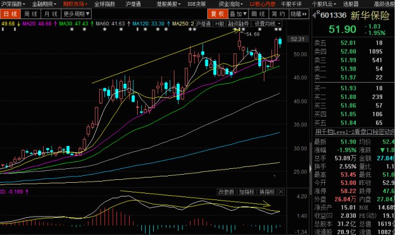
Task: Open the 资金流向 menu
Action: tap(221, 3)
